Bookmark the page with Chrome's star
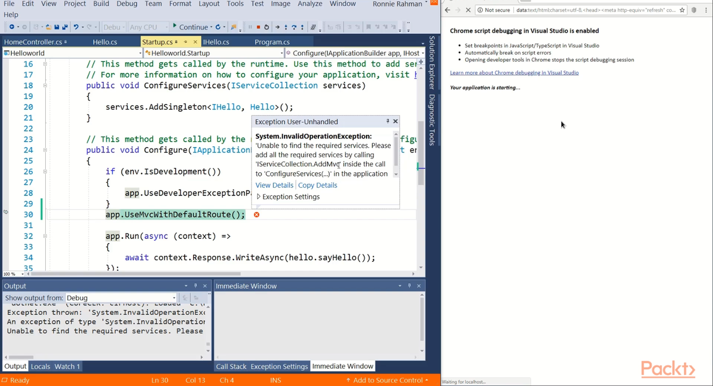713x386 pixels. (682, 10)
